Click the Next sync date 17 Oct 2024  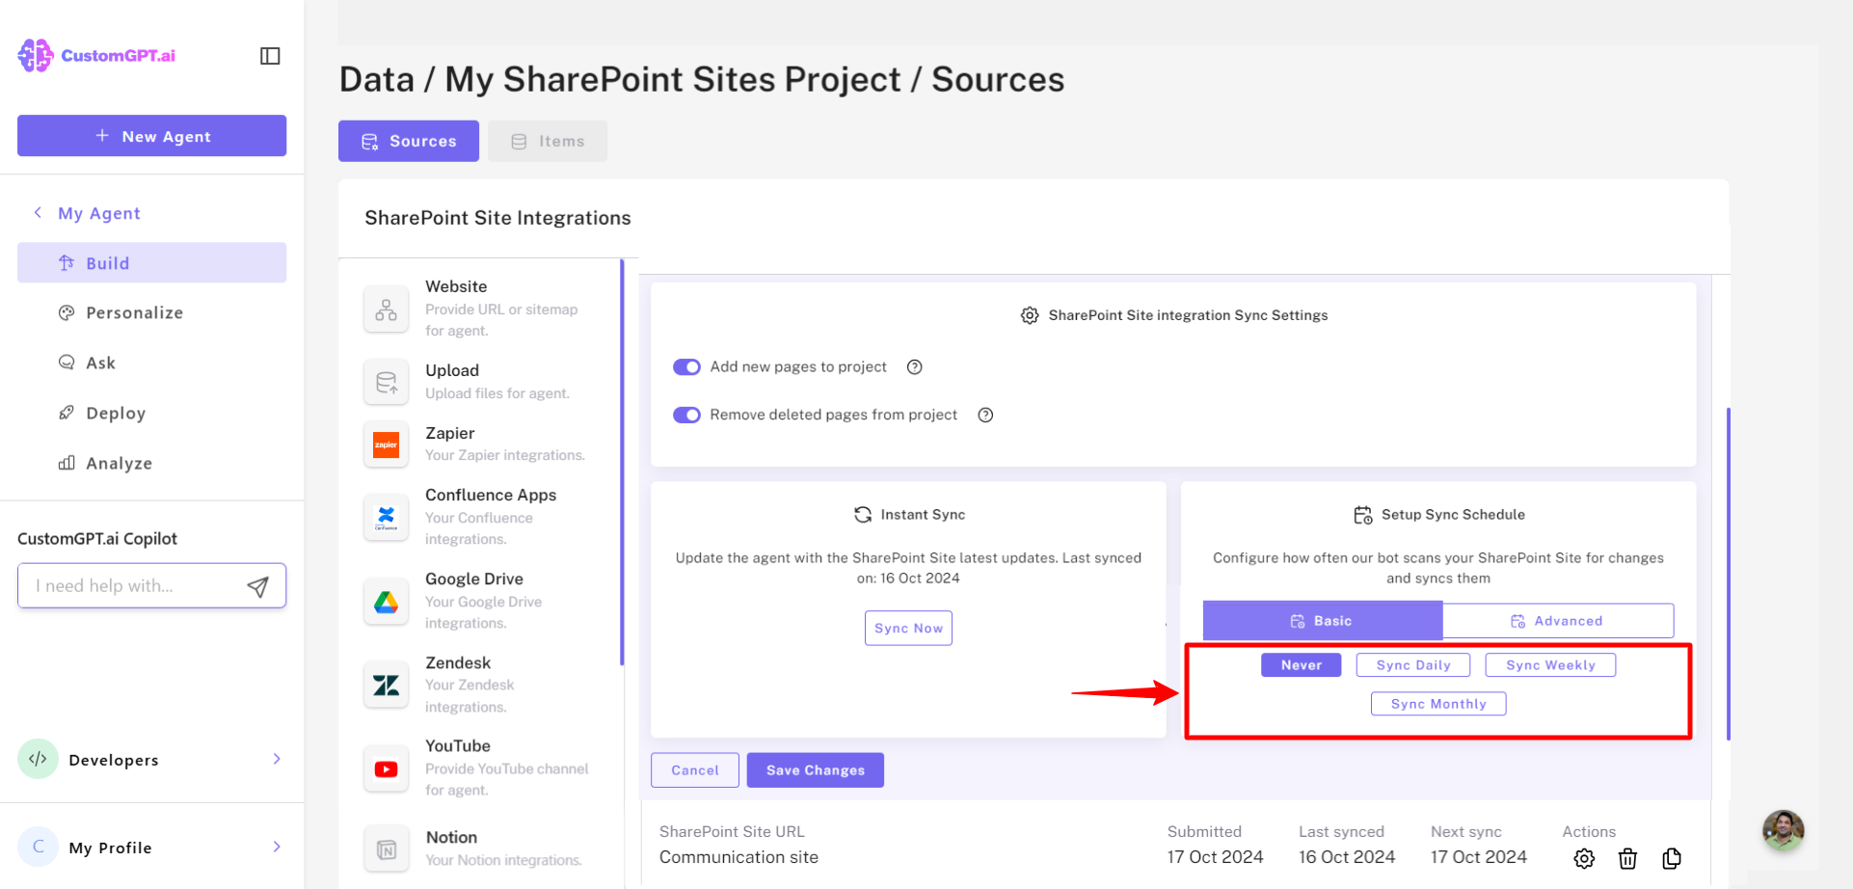(1479, 857)
